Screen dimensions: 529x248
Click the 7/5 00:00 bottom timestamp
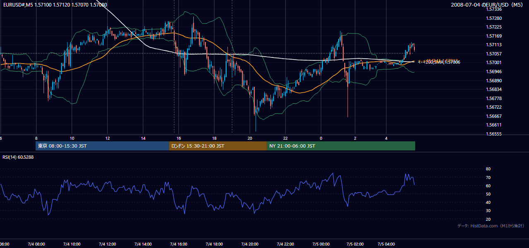(321, 244)
